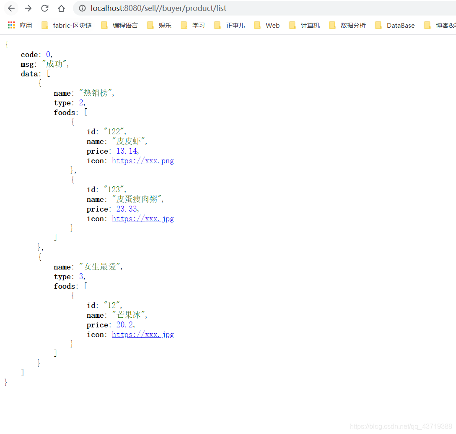
Task: Open the 计算机 bookmark folder
Action: (x=304, y=25)
